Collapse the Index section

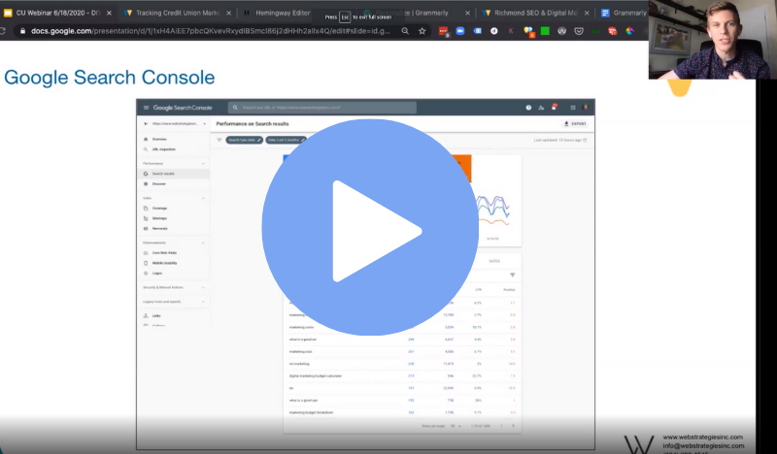[203, 198]
